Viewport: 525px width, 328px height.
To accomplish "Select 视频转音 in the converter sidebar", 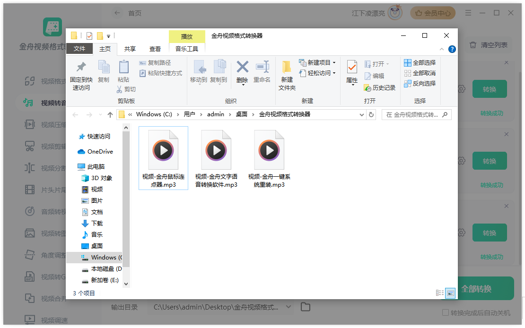I will tap(45, 103).
